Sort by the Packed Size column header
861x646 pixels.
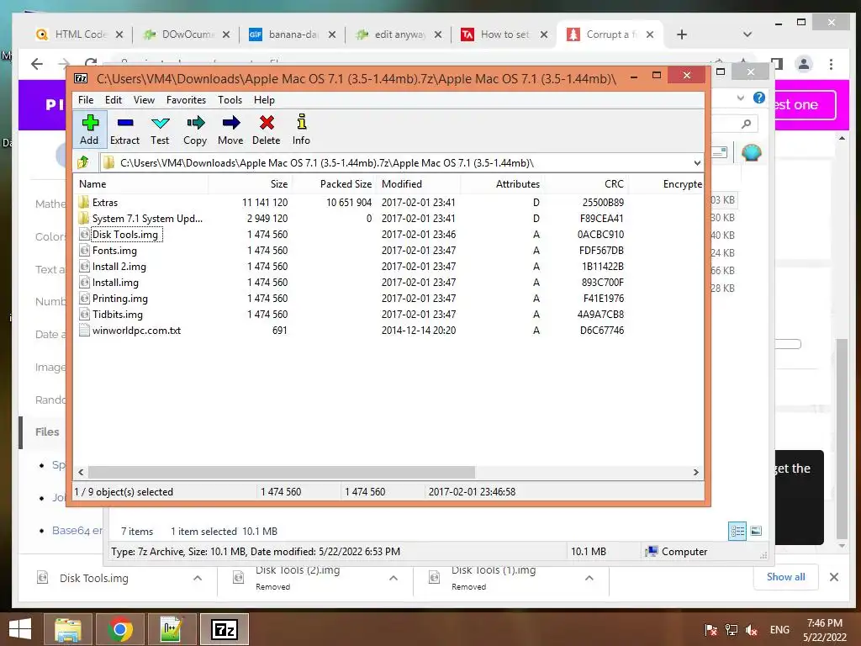pos(335,184)
